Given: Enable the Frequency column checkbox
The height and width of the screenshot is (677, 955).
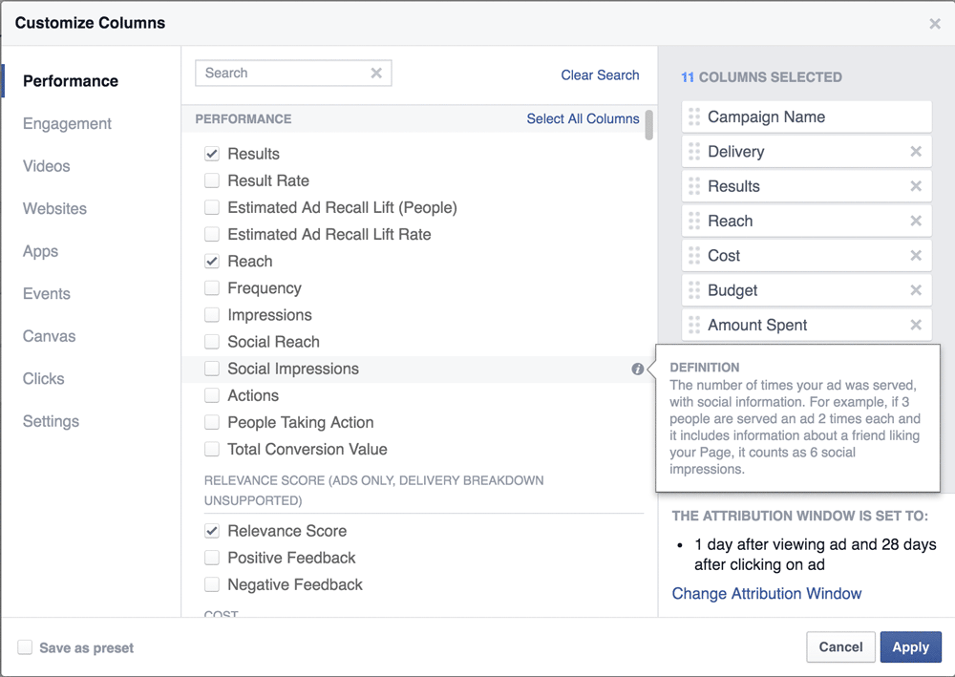Looking at the screenshot, I should (212, 288).
